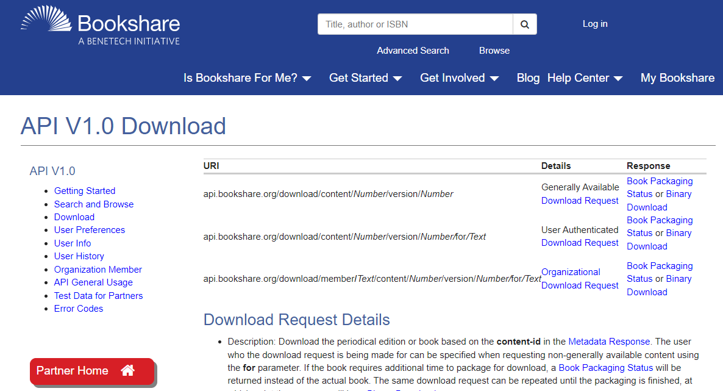The image size is (723, 391).
Task: Click the "Browse" link
Action: point(494,51)
